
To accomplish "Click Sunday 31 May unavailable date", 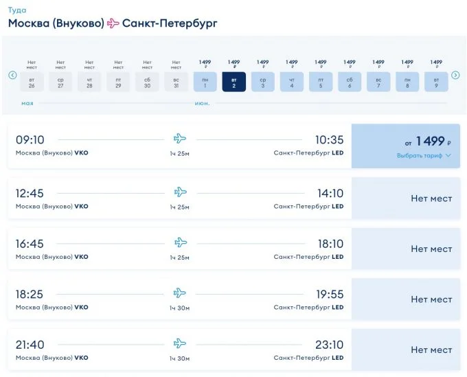I will click(176, 82).
